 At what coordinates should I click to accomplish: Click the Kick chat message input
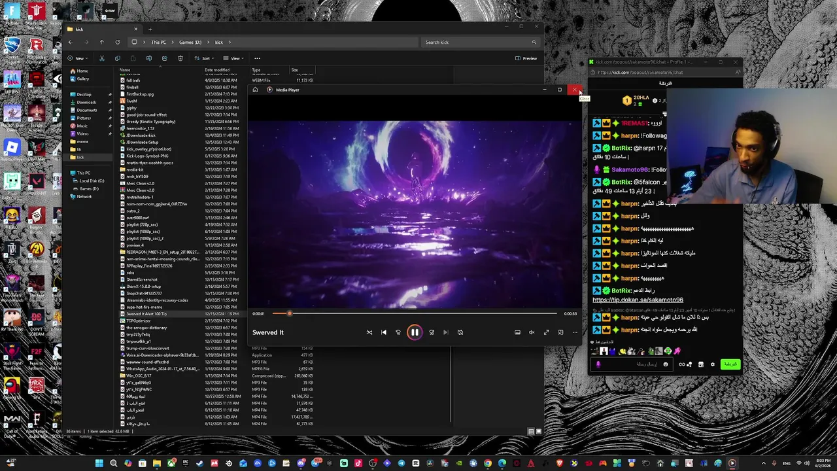tap(631, 364)
